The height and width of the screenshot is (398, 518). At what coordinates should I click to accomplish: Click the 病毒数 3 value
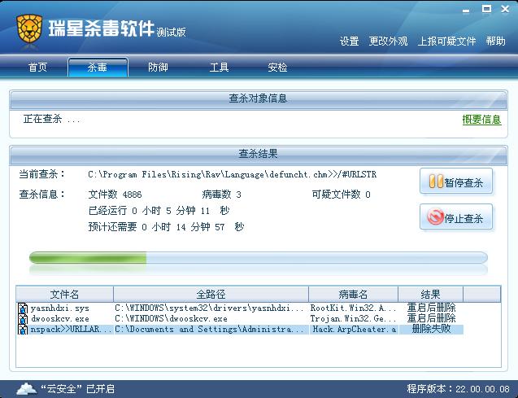pos(222,195)
